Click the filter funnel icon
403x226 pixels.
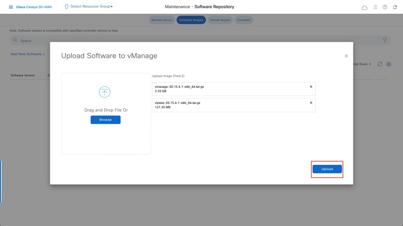[385, 40]
